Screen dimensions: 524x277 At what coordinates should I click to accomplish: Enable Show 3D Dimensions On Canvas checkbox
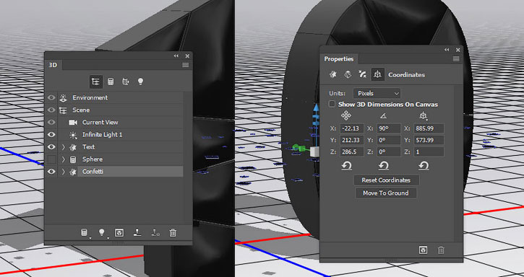click(332, 104)
